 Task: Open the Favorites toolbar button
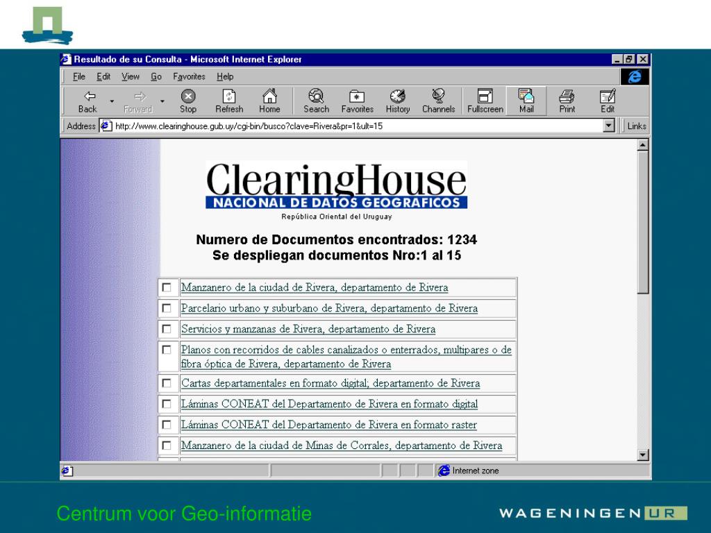coord(358,101)
